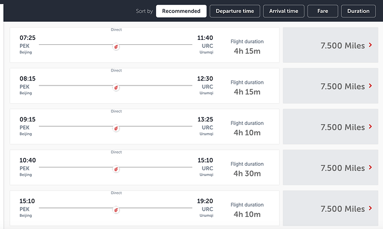
Task: Click the 4h 30m flight duration
Action: click(x=247, y=174)
